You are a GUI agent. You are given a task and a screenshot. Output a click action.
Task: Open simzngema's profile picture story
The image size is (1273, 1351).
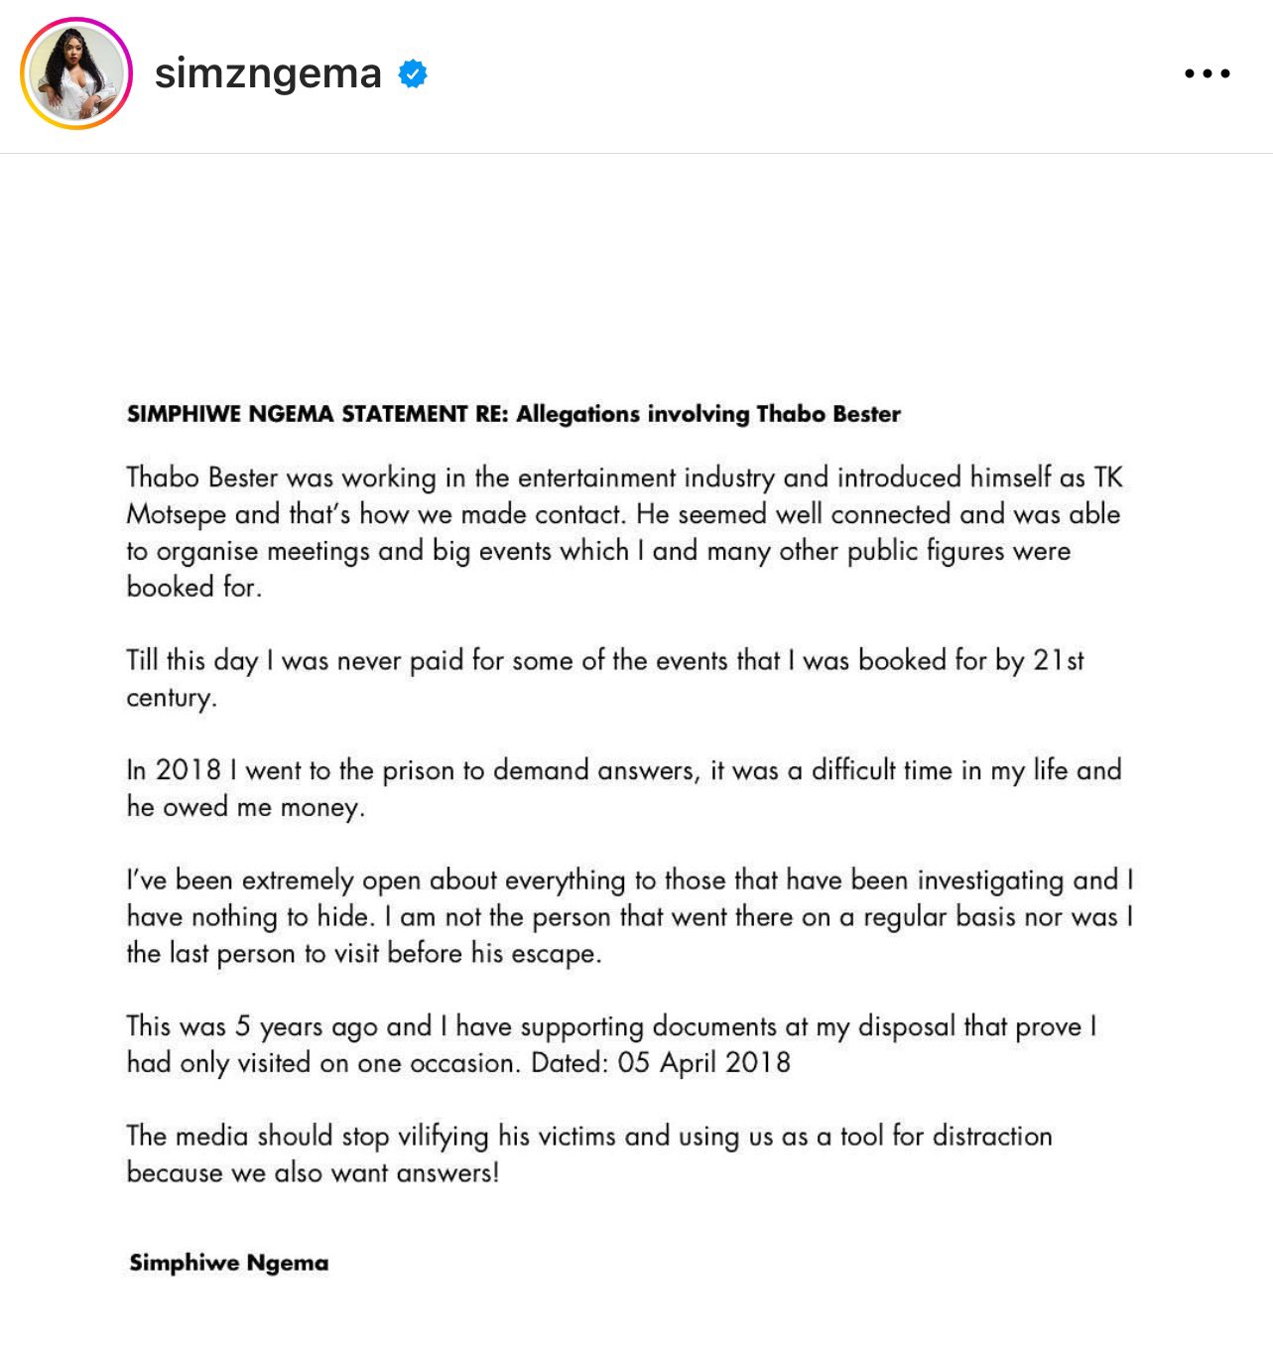[x=76, y=73]
